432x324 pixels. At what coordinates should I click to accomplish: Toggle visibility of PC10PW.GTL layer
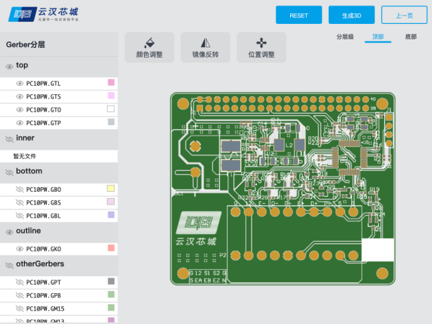(x=20, y=84)
